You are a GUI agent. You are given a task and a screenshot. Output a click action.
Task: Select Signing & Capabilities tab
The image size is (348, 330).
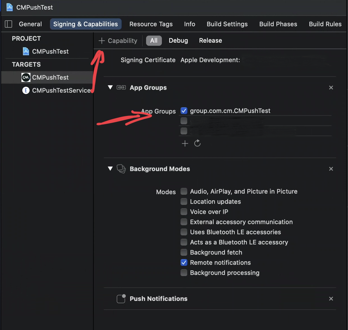(x=86, y=24)
